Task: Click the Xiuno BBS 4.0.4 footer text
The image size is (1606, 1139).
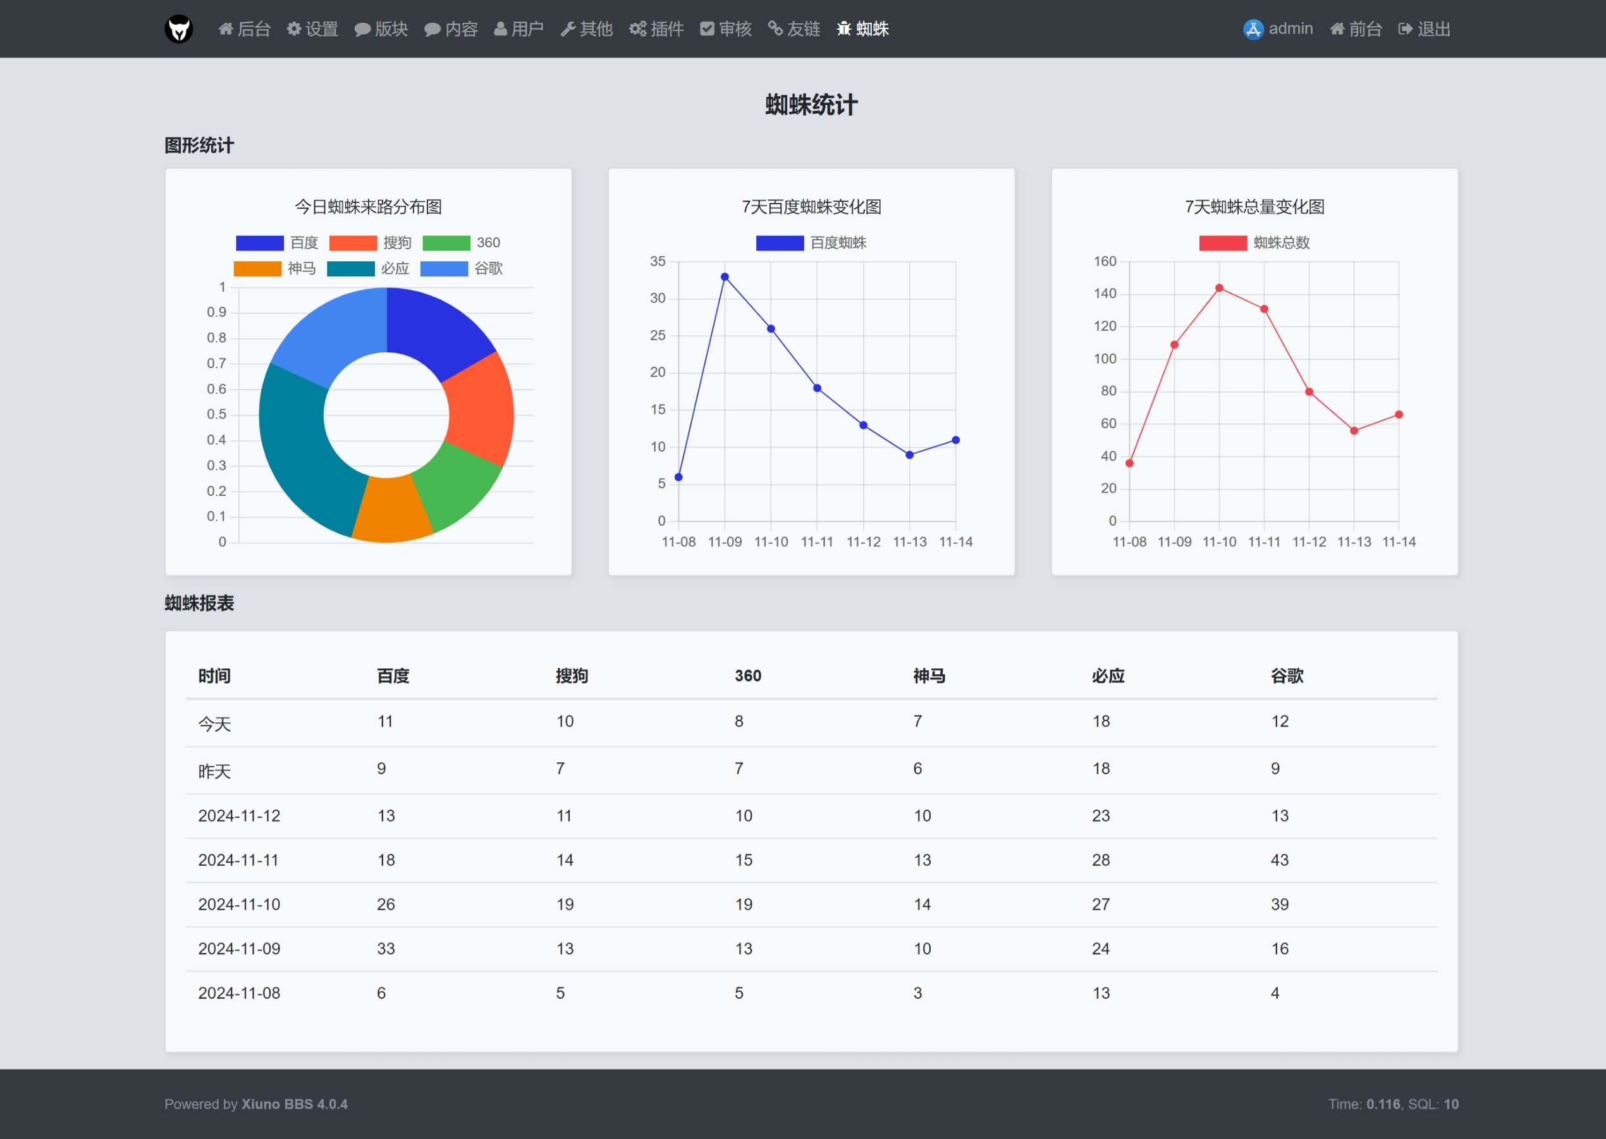Action: (295, 1105)
